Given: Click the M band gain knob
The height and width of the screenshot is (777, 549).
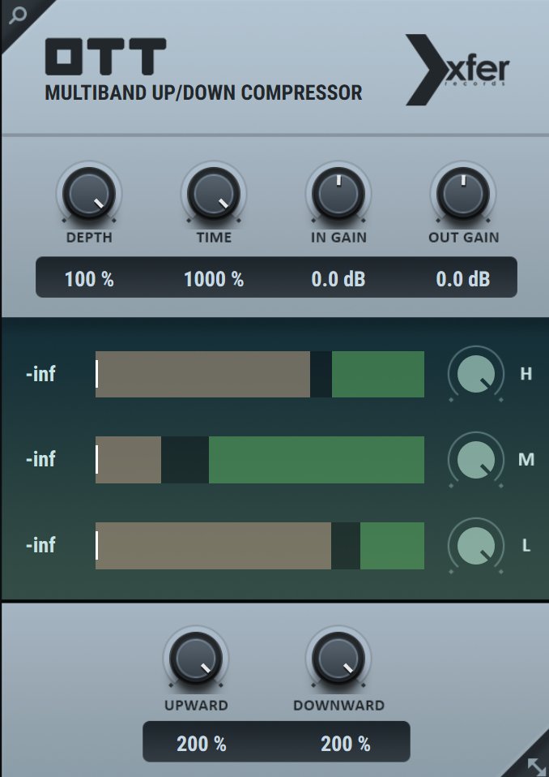Looking at the screenshot, I should click(476, 459).
